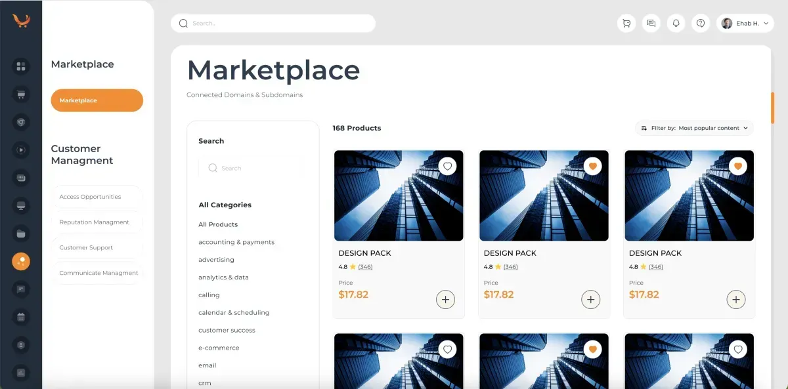Open the (346) reviews link on first product
The width and height of the screenshot is (788, 389).
(365, 267)
